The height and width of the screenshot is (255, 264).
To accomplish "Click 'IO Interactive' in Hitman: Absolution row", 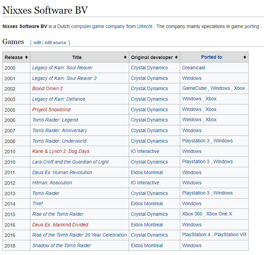I will click(x=145, y=183).
